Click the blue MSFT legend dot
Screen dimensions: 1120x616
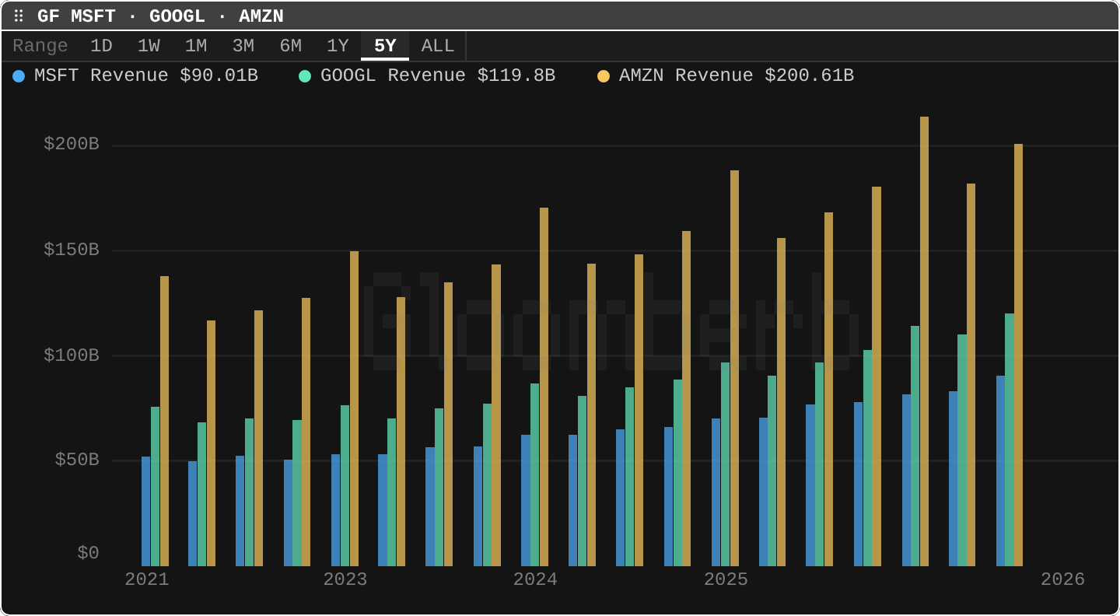pos(19,76)
